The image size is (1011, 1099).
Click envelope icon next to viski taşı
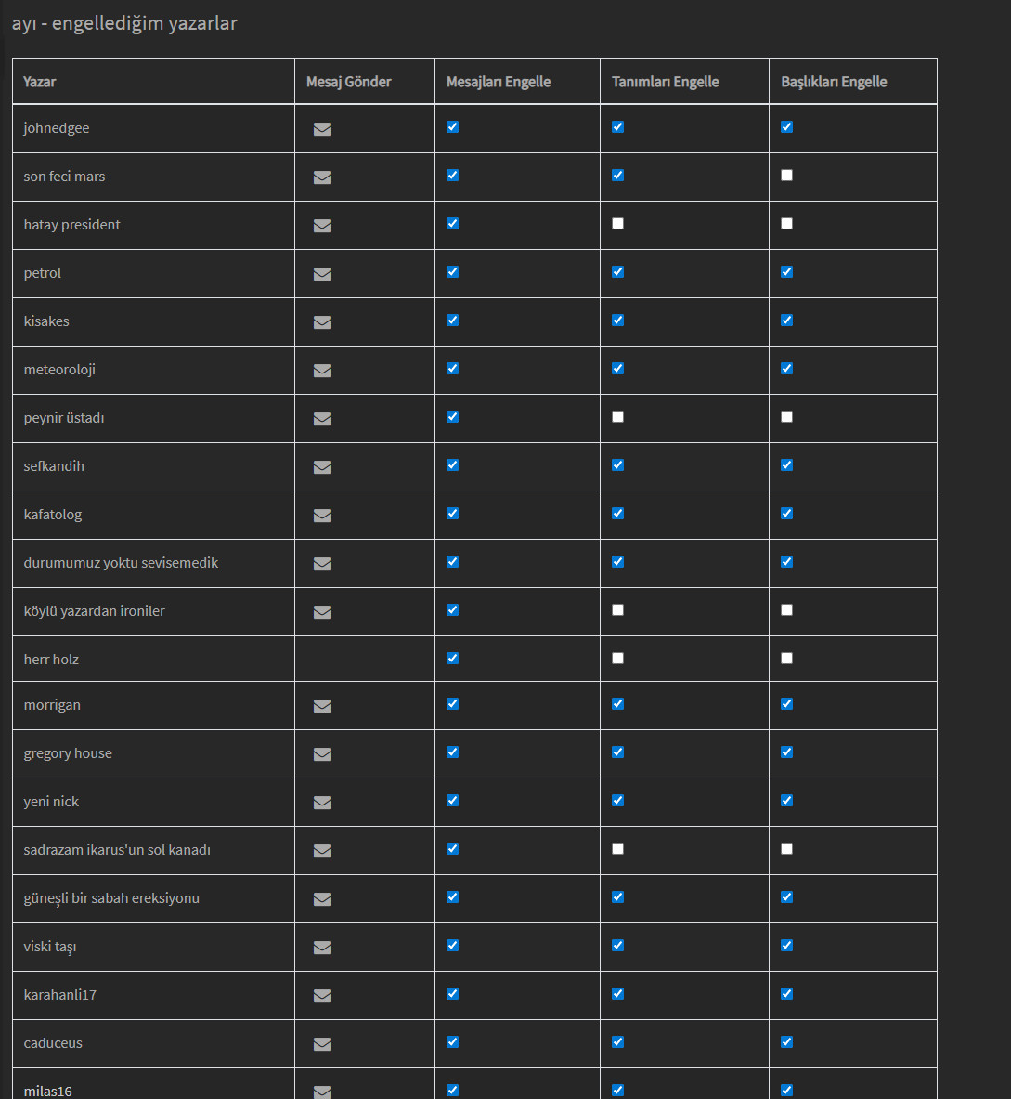322,948
